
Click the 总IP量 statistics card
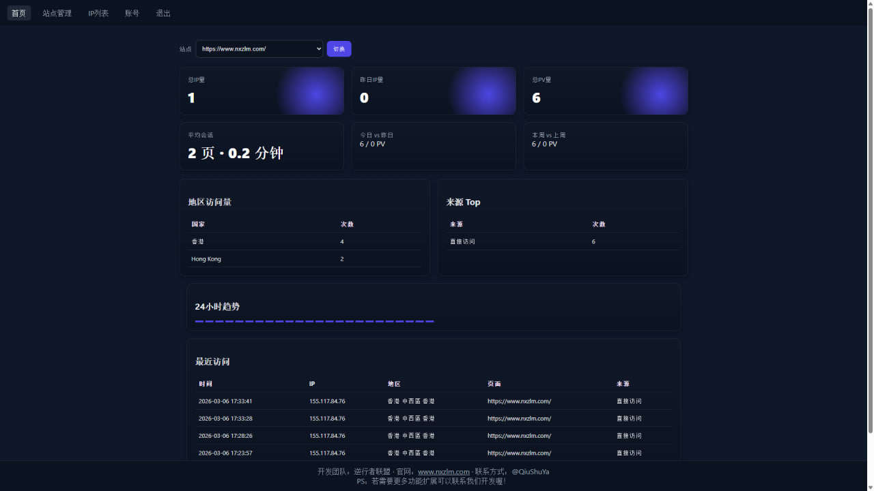click(x=262, y=91)
